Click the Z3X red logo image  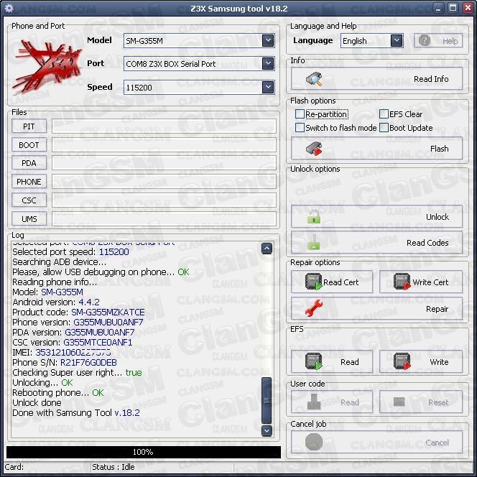tap(47, 68)
